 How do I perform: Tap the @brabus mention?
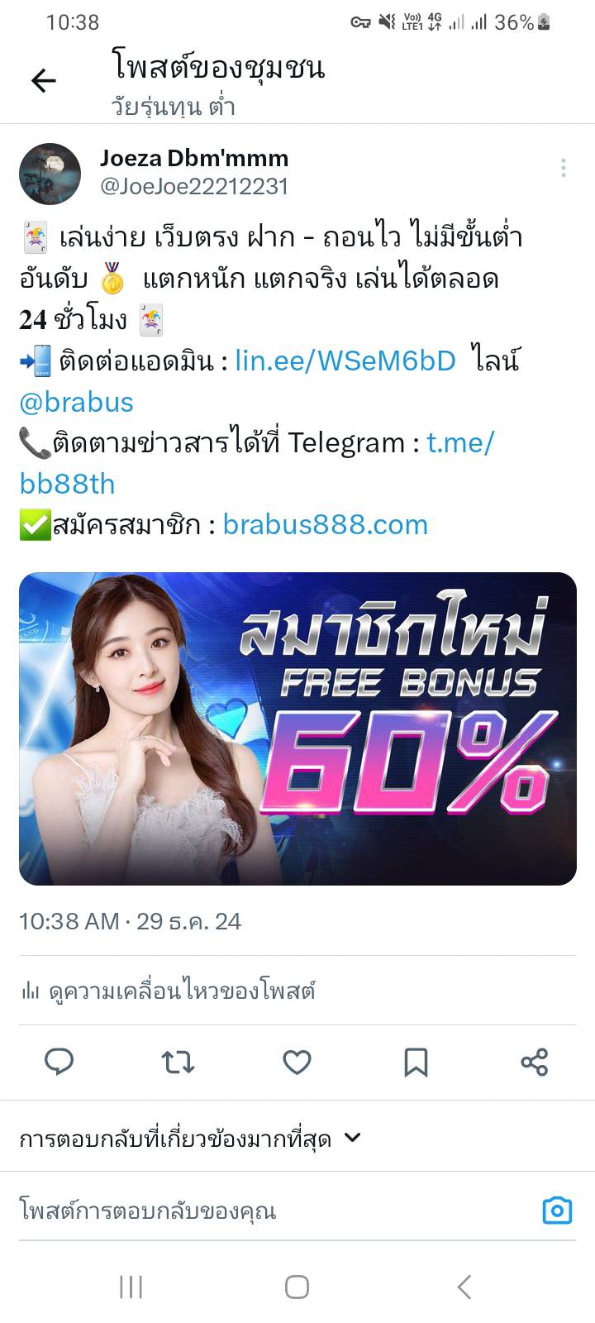pos(76,402)
